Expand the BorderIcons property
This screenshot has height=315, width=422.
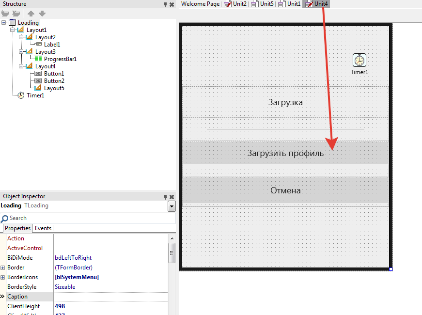point(3,277)
